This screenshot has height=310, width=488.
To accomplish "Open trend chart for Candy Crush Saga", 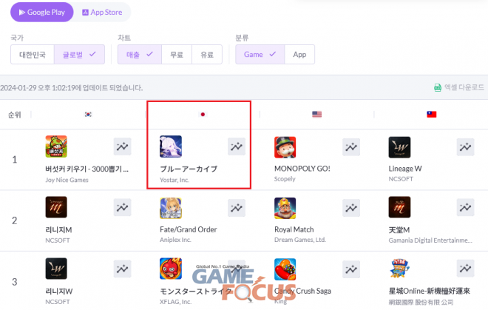I will (x=351, y=269).
